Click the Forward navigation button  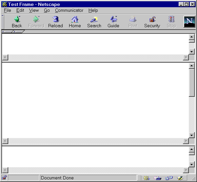[36, 22]
